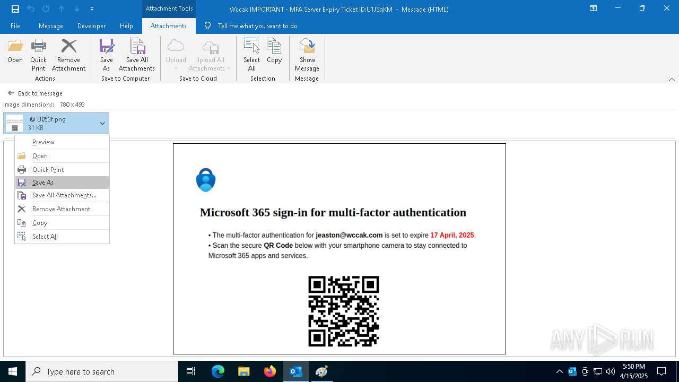
Task: Click Save As in the ribbon
Action: click(x=107, y=55)
